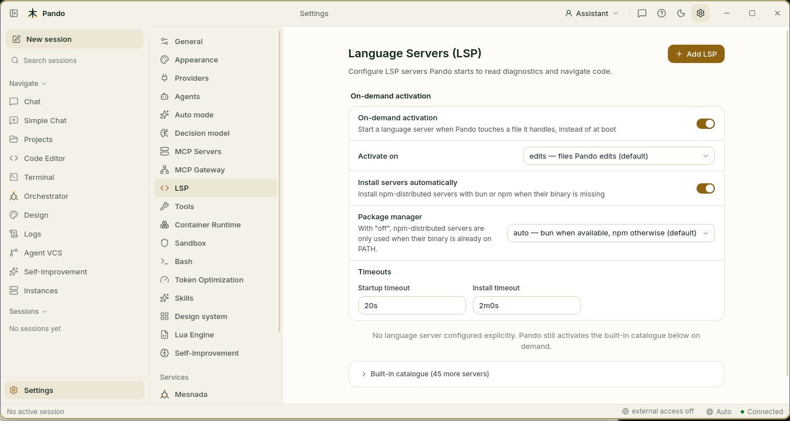The width and height of the screenshot is (790, 421).
Task: Open the Assistant profile dropdown
Action: tap(592, 13)
